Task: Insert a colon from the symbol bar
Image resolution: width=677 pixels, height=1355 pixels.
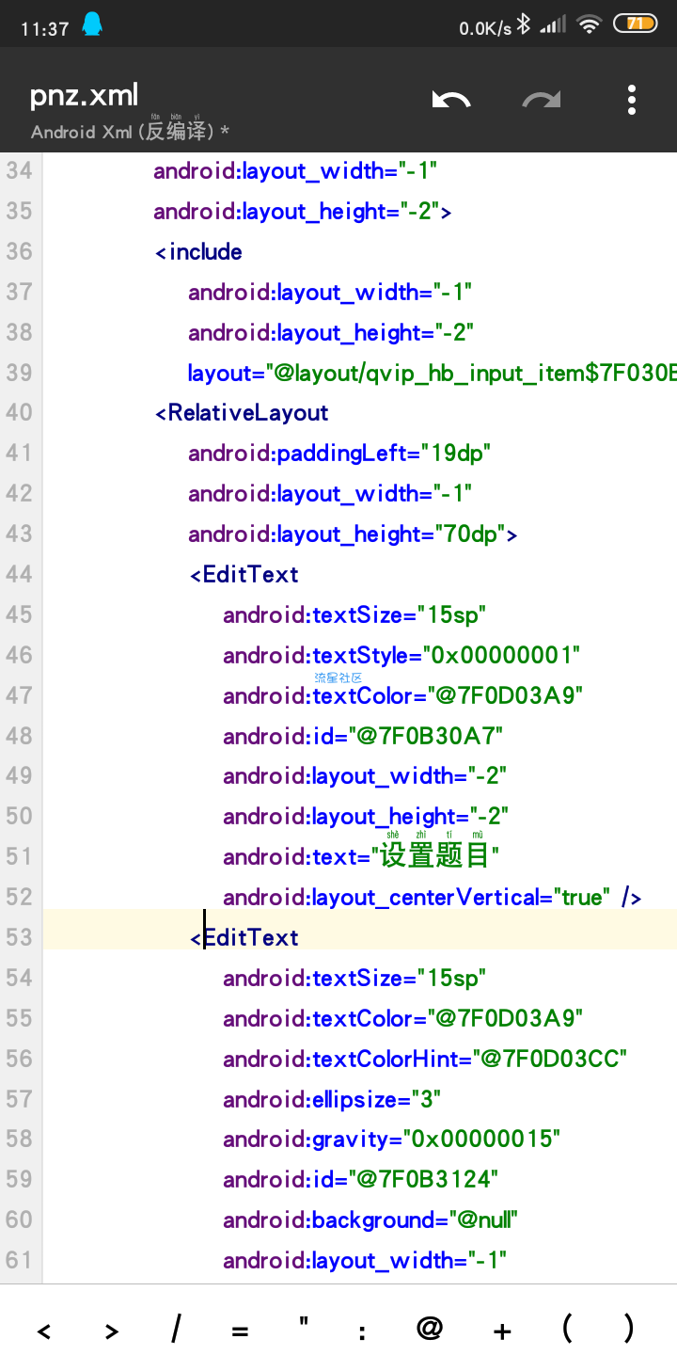Action: tap(362, 1330)
